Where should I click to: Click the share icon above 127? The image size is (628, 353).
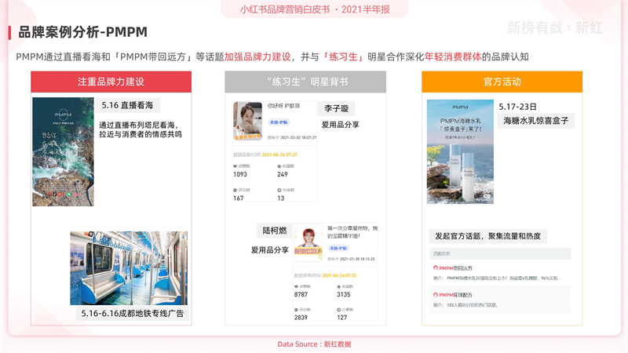[x=339, y=310]
